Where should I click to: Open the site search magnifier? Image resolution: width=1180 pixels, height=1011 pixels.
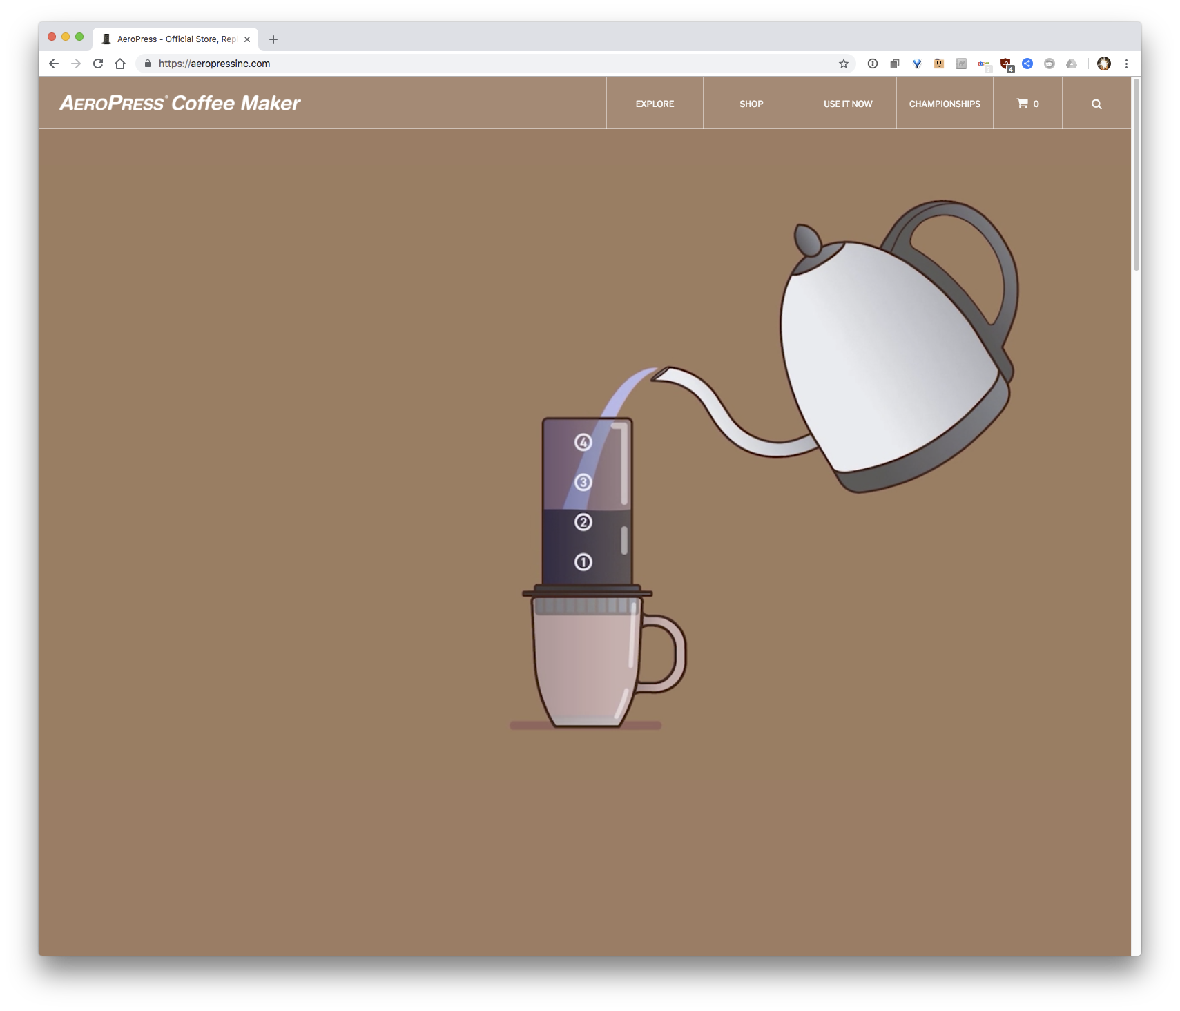coord(1096,104)
